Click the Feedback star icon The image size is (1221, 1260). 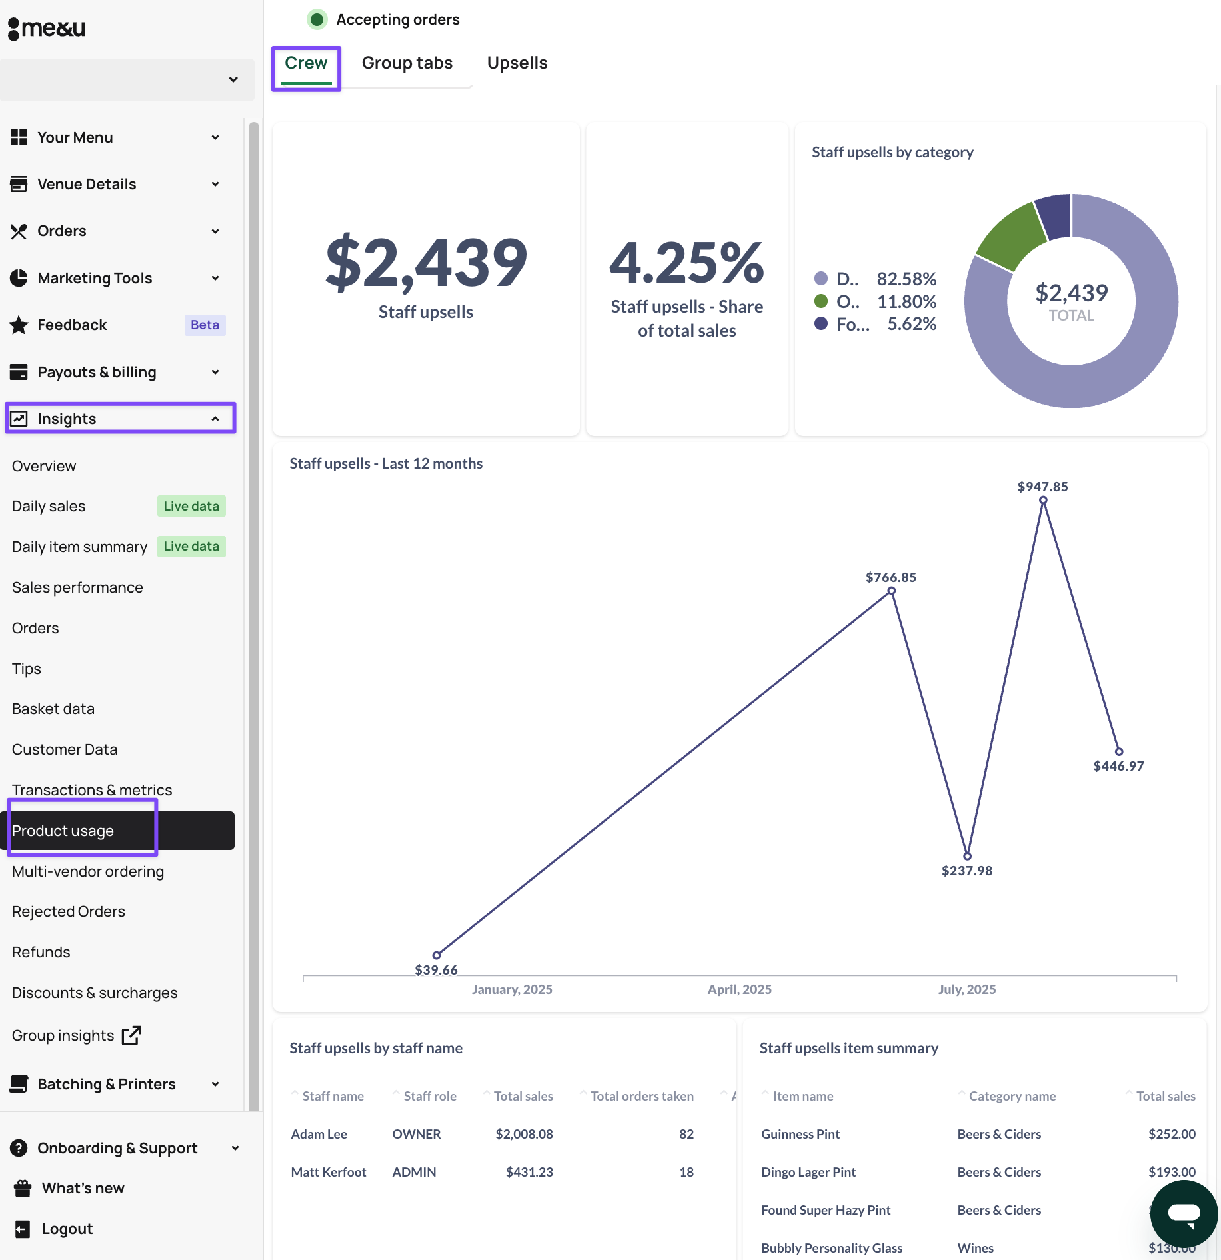[x=19, y=325]
